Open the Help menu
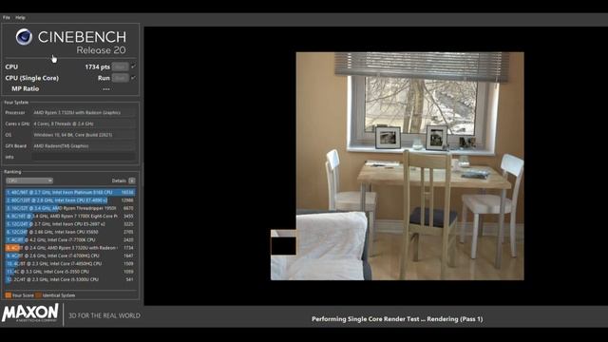This screenshot has height=342, width=608. pos(20,17)
